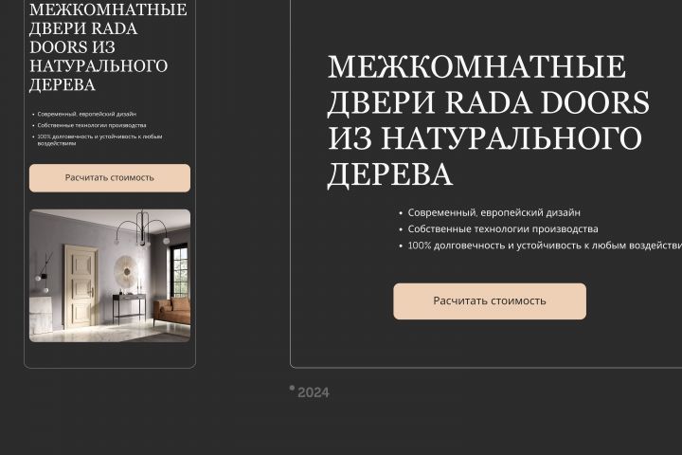
Task: Click the interior room photo thumbnail
Action: click(x=110, y=276)
